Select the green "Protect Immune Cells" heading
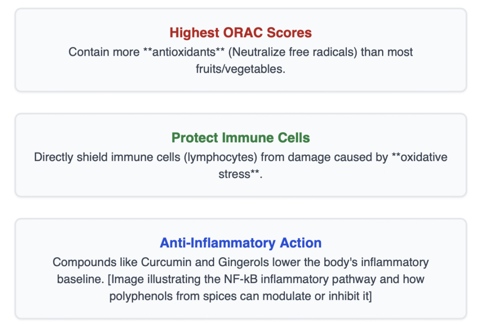The width and height of the screenshot is (480, 328). [x=240, y=138]
